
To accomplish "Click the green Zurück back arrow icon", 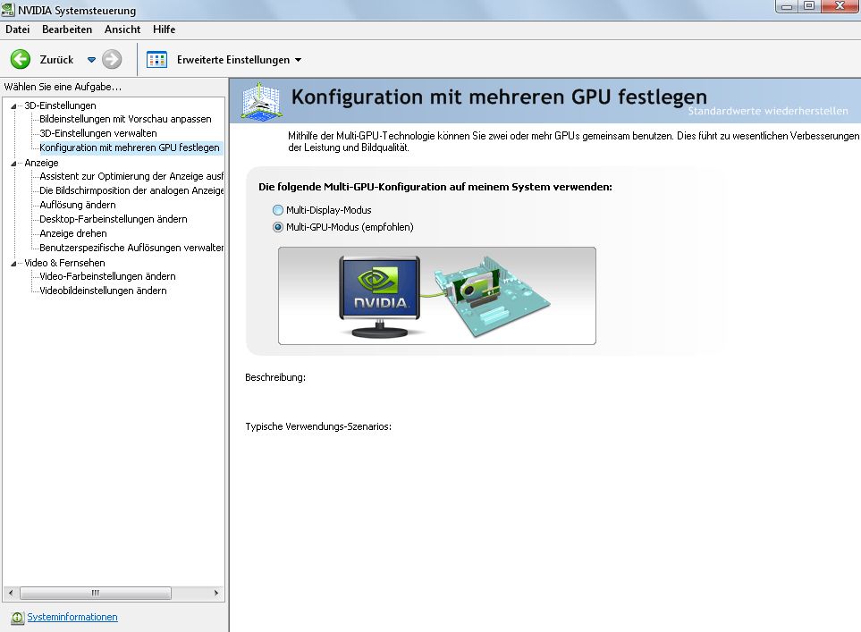I will pos(21,59).
